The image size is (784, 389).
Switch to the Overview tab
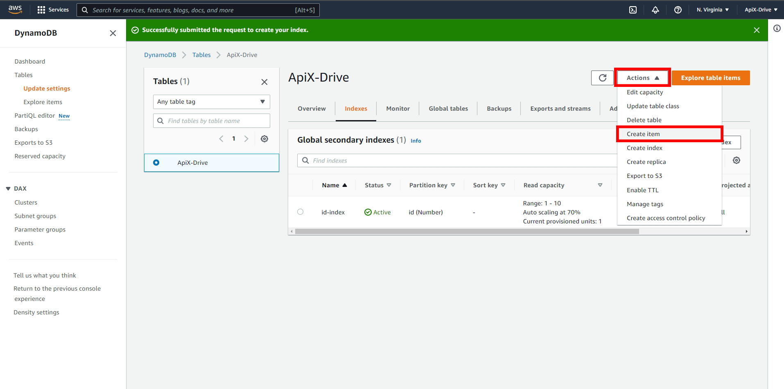pyautogui.click(x=312, y=109)
